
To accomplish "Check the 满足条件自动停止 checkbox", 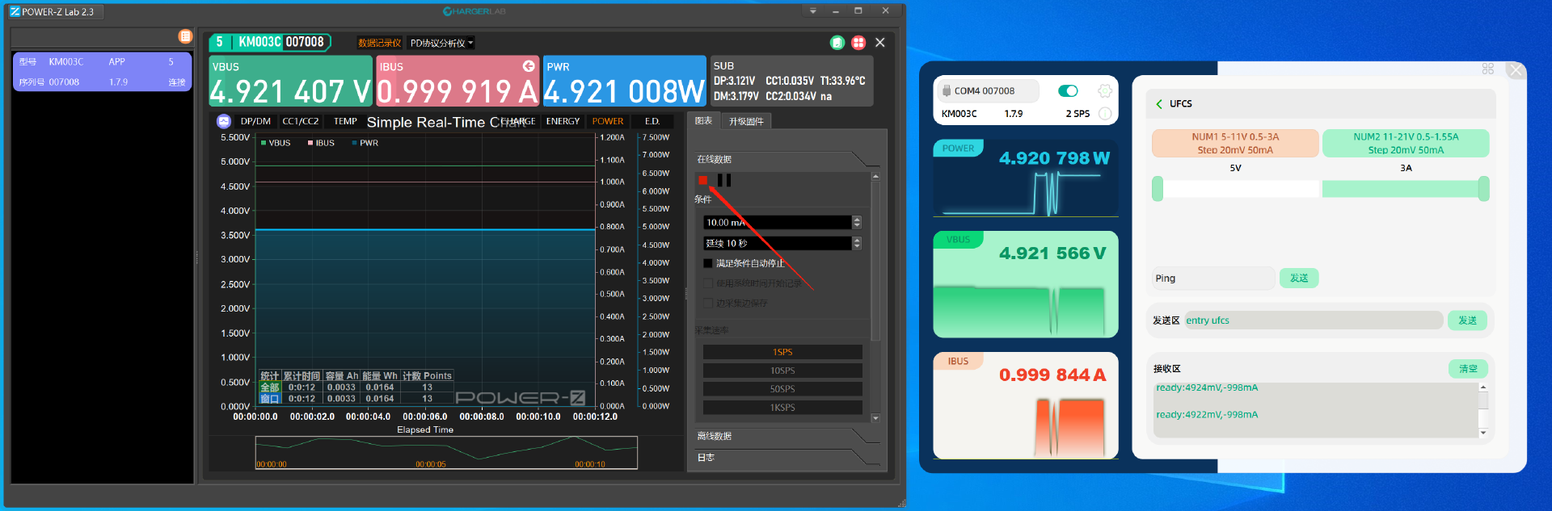I will [x=708, y=263].
